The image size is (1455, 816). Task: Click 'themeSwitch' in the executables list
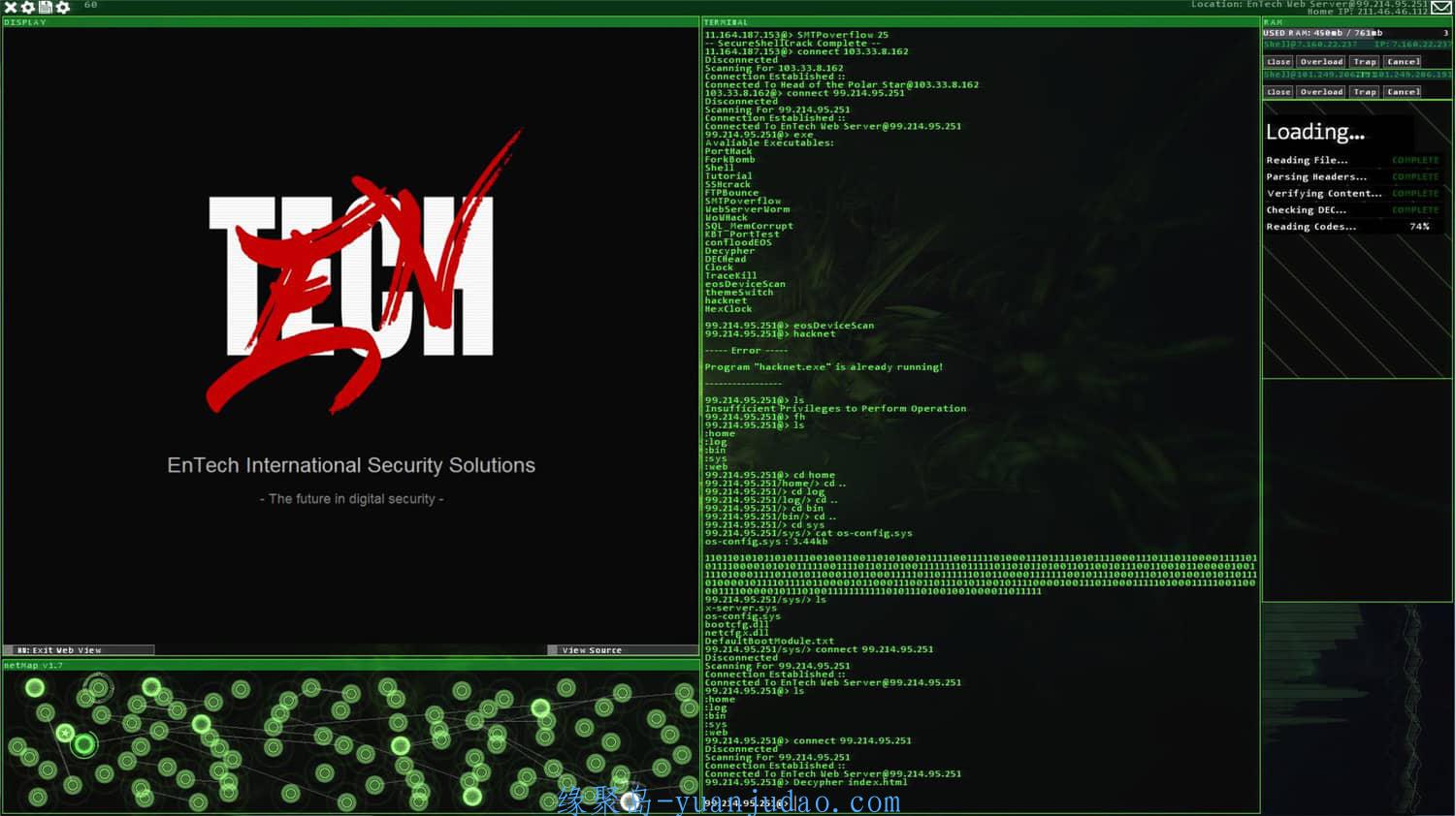(739, 293)
